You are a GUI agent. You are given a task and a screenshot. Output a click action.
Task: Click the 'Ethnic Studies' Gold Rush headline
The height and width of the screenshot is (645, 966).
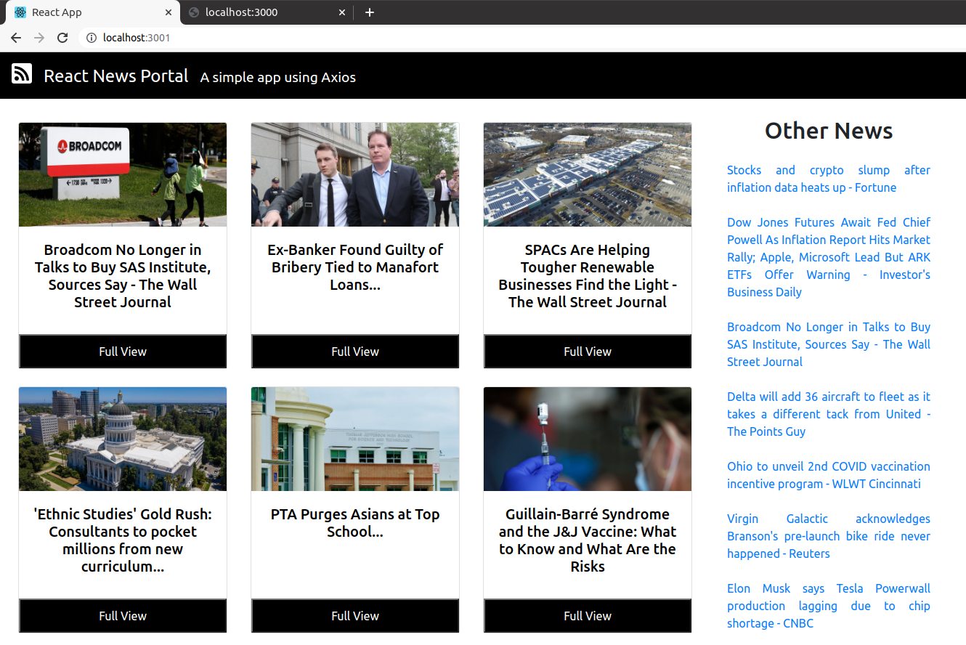coord(123,540)
